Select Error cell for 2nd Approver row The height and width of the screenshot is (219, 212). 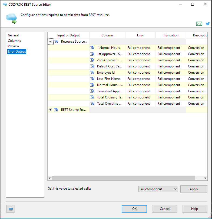pos(140,60)
